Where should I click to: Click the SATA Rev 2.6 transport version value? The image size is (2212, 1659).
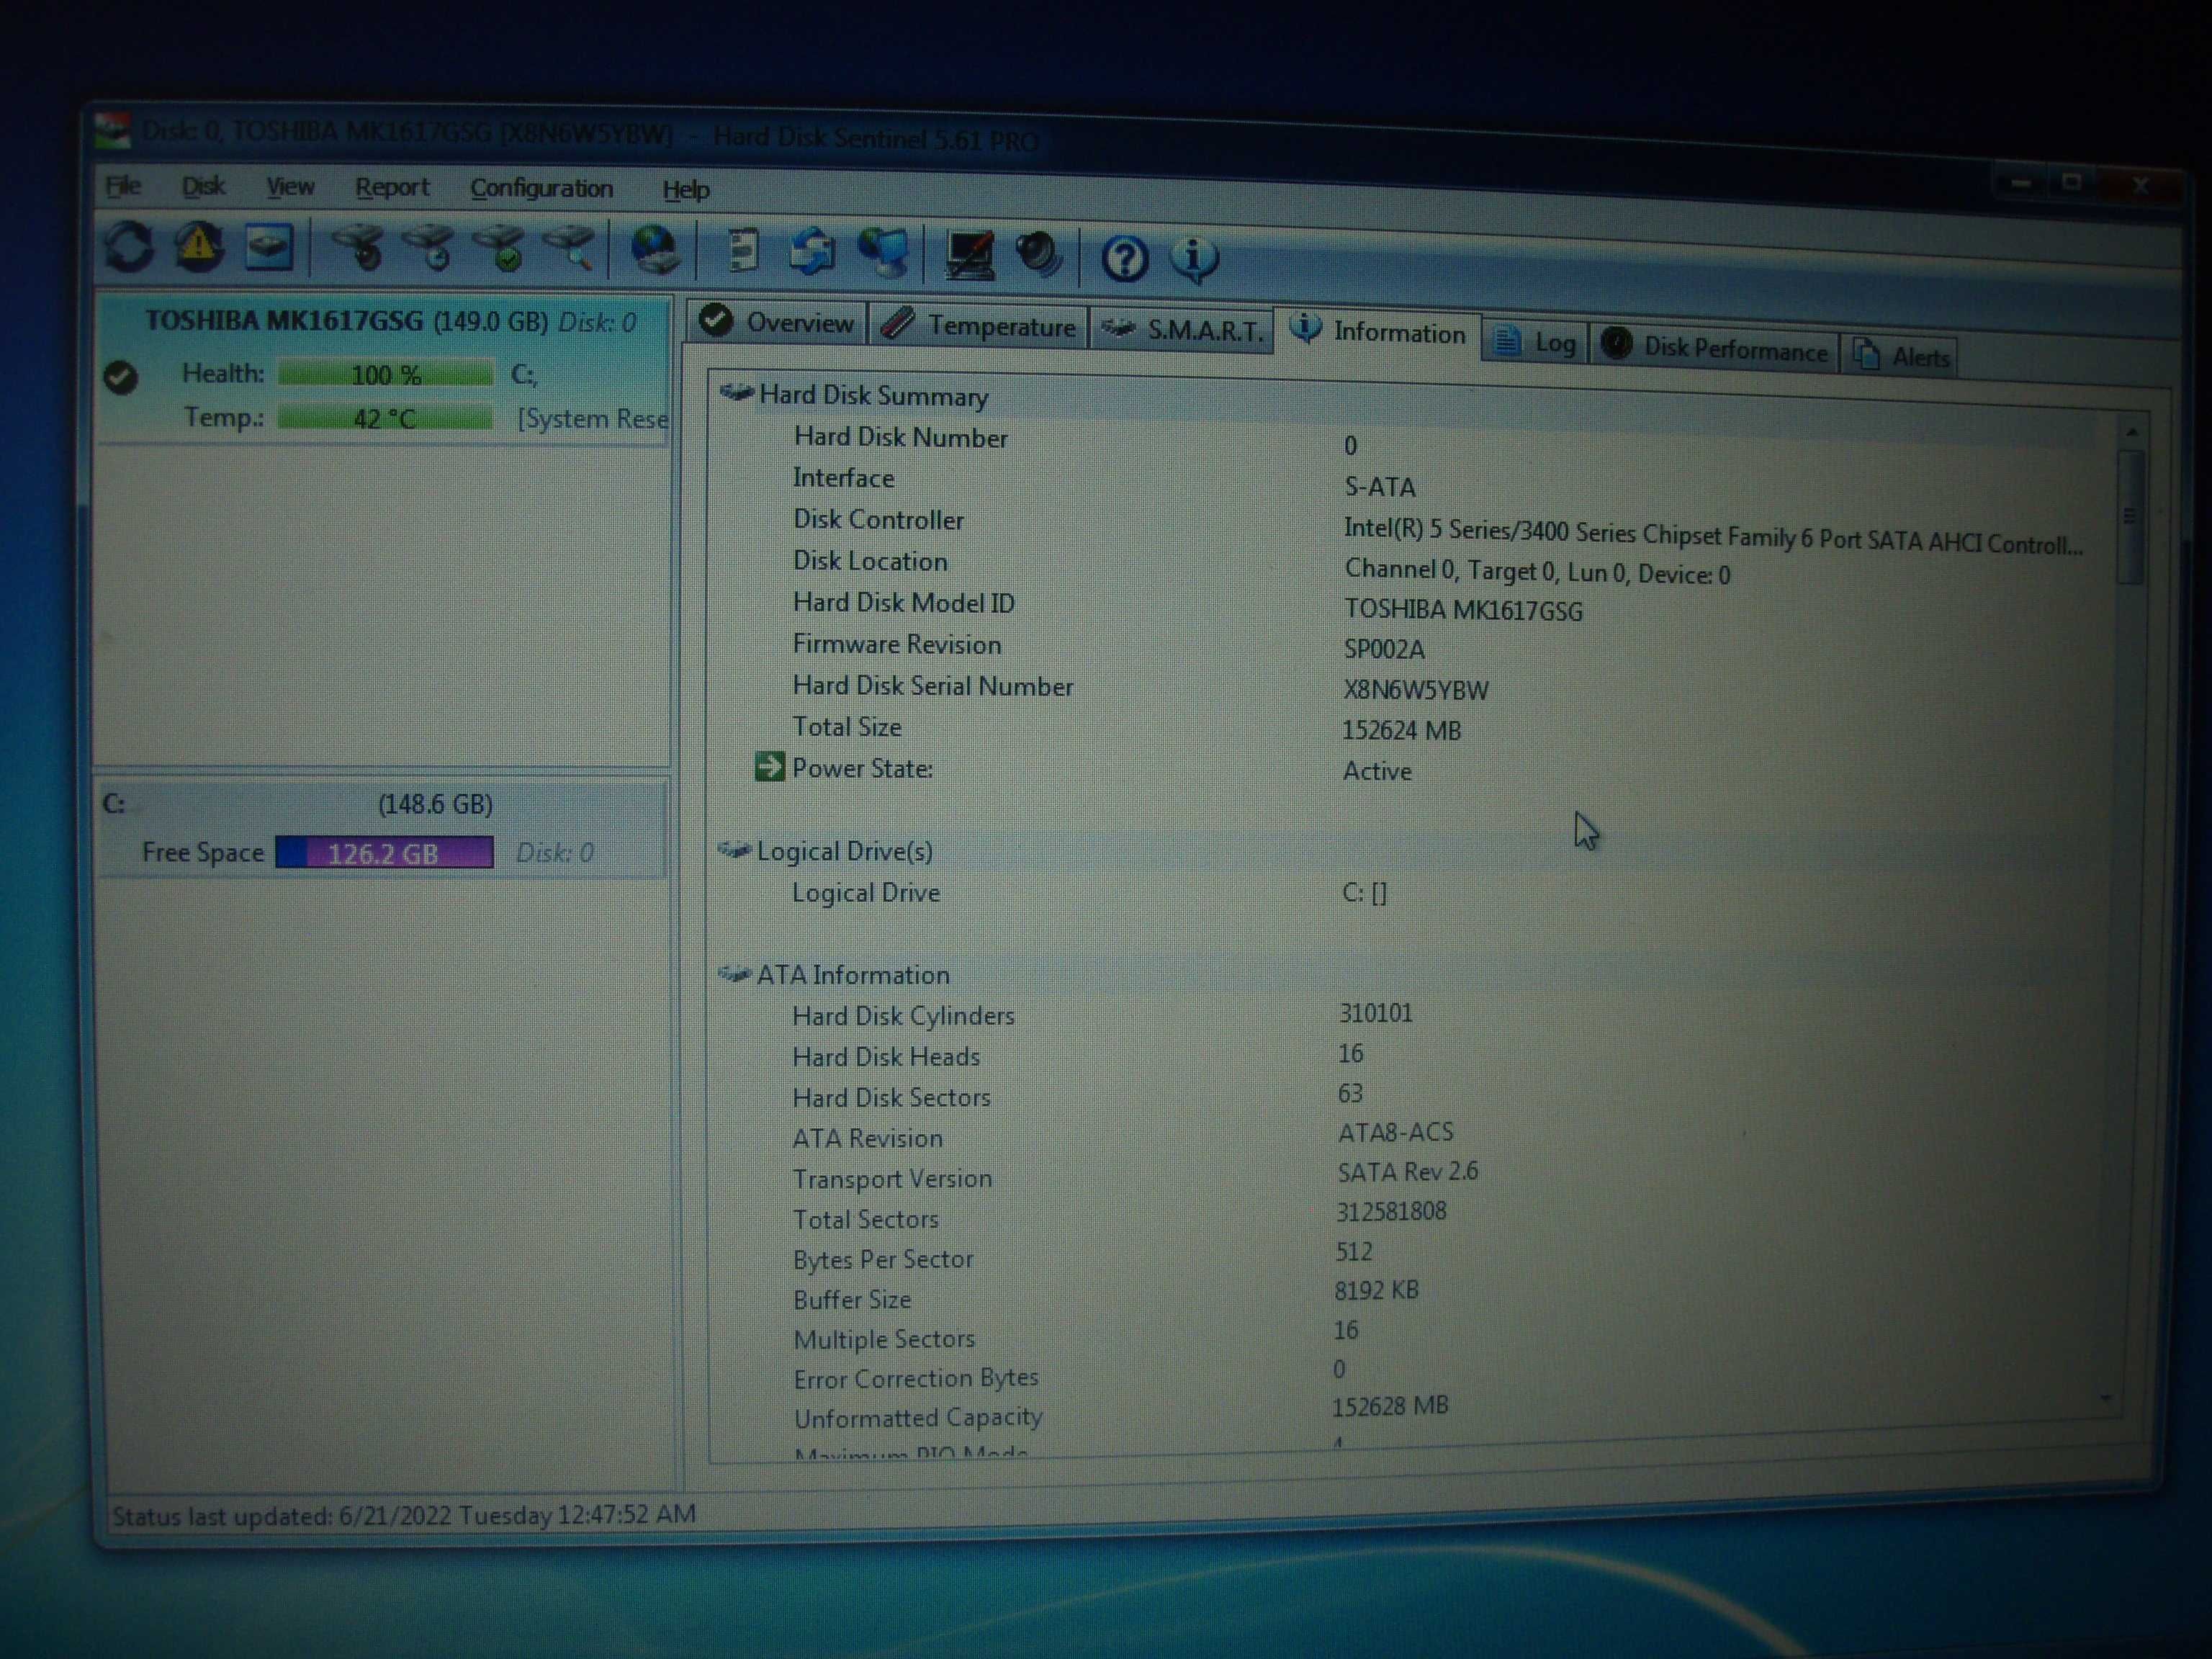[x=1408, y=1171]
